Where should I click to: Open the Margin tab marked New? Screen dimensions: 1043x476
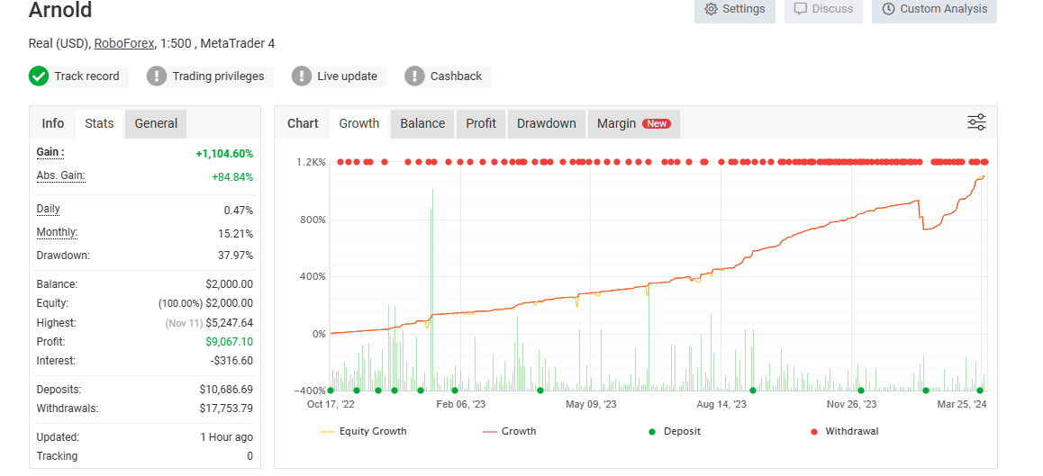tap(633, 123)
